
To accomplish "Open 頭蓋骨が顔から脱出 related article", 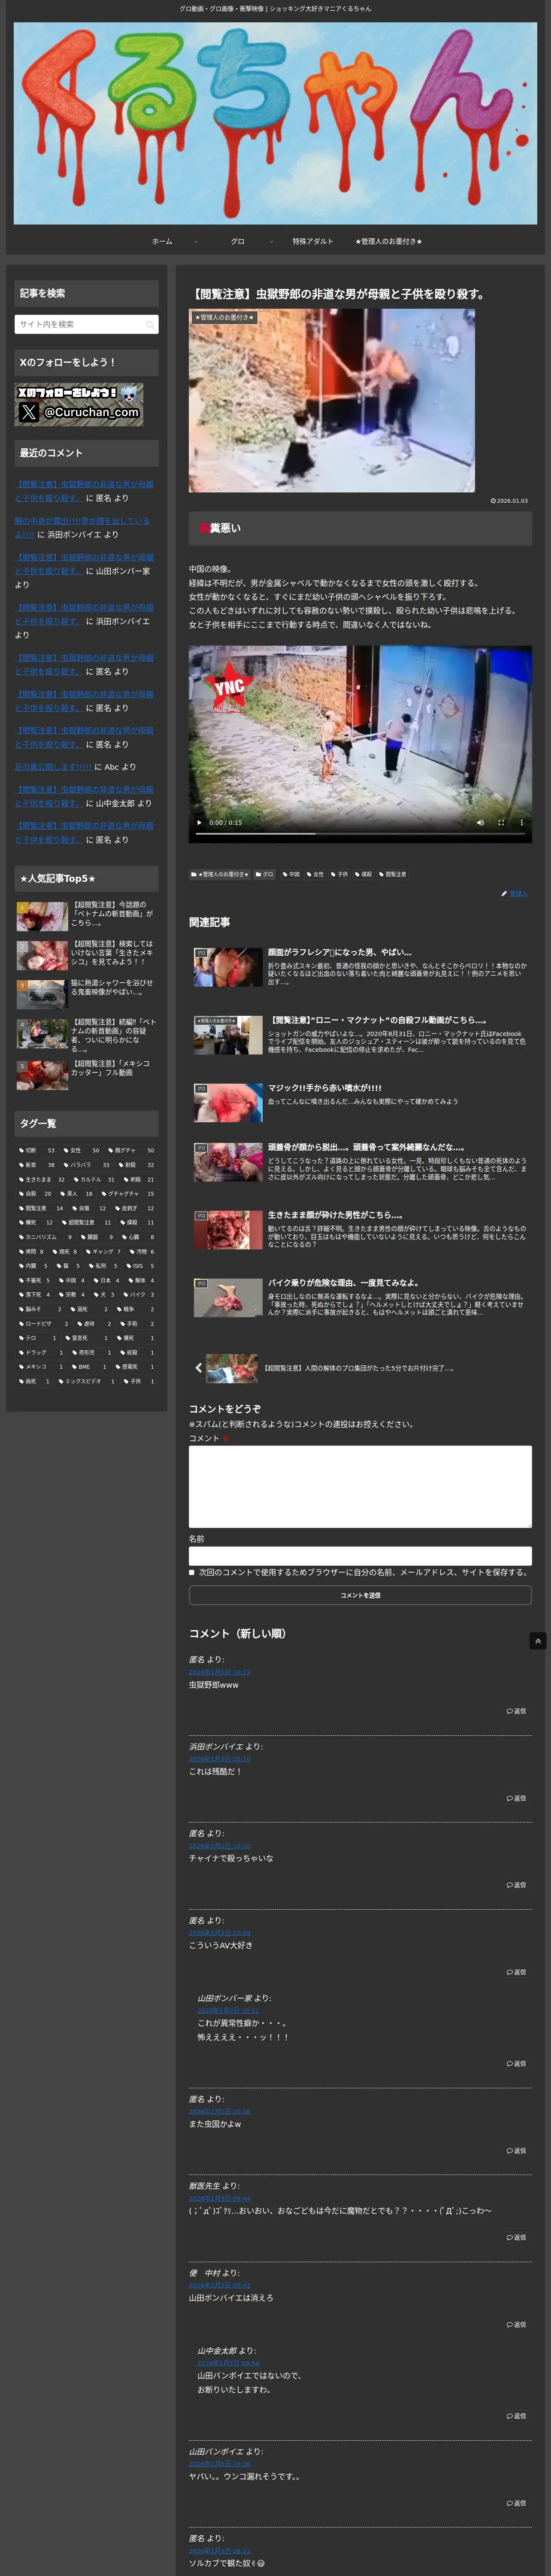I will pos(360,1163).
